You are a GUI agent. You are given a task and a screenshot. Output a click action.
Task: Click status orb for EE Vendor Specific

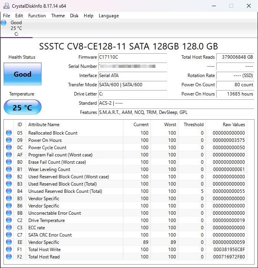pos(9,242)
